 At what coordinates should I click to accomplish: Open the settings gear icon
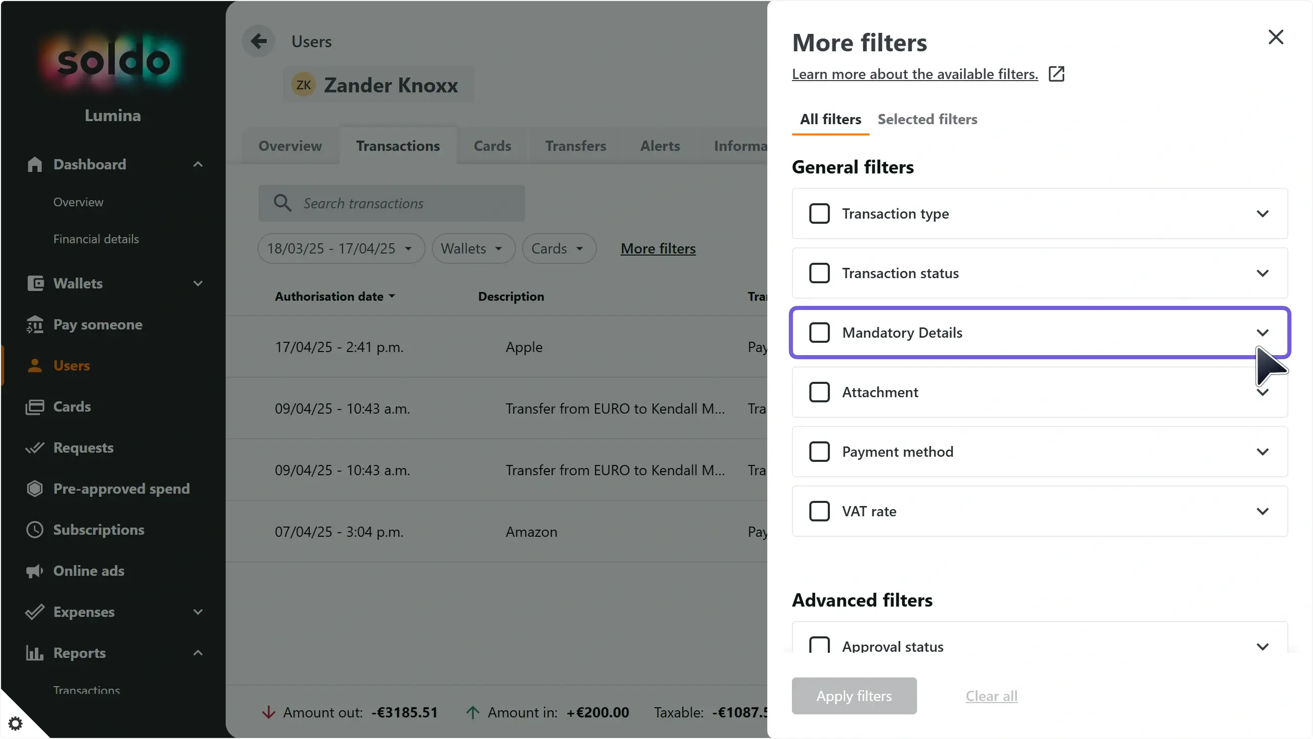pyautogui.click(x=15, y=724)
